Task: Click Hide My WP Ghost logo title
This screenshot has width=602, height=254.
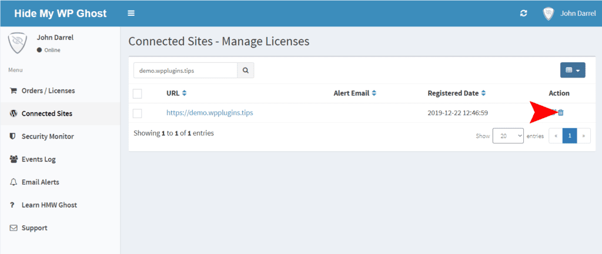Action: [61, 14]
